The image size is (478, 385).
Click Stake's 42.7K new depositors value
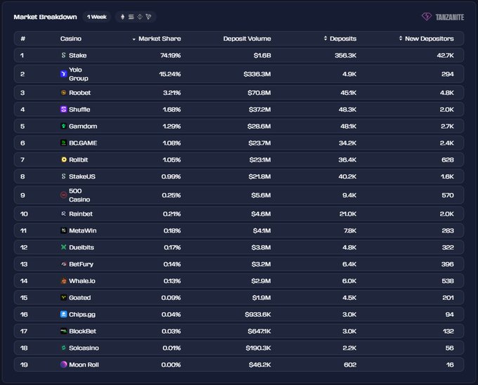click(x=445, y=56)
